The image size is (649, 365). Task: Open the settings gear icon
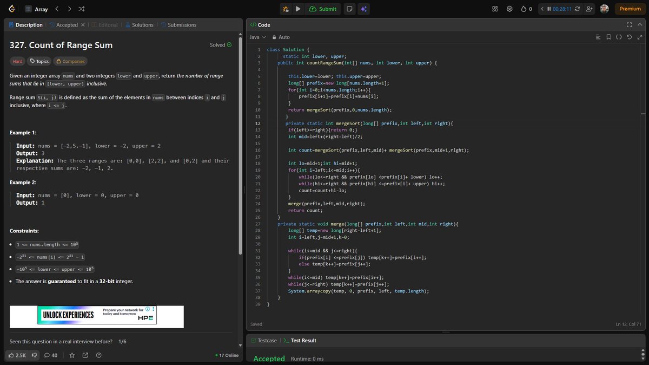click(509, 9)
